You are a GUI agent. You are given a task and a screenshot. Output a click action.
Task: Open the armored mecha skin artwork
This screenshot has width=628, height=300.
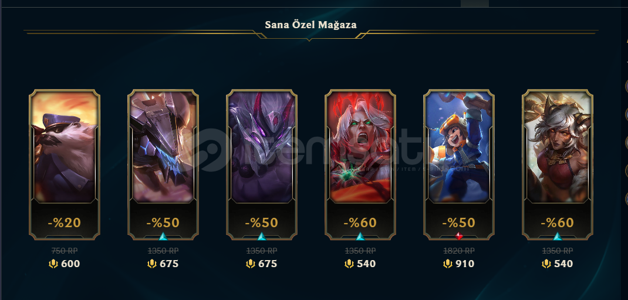[x=163, y=147]
